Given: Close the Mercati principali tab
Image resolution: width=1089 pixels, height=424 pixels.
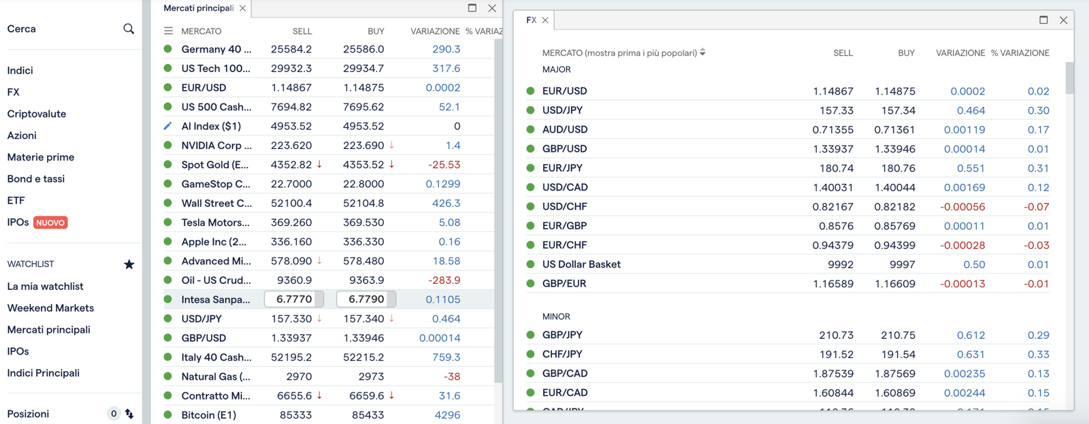Looking at the screenshot, I should pyautogui.click(x=242, y=8).
